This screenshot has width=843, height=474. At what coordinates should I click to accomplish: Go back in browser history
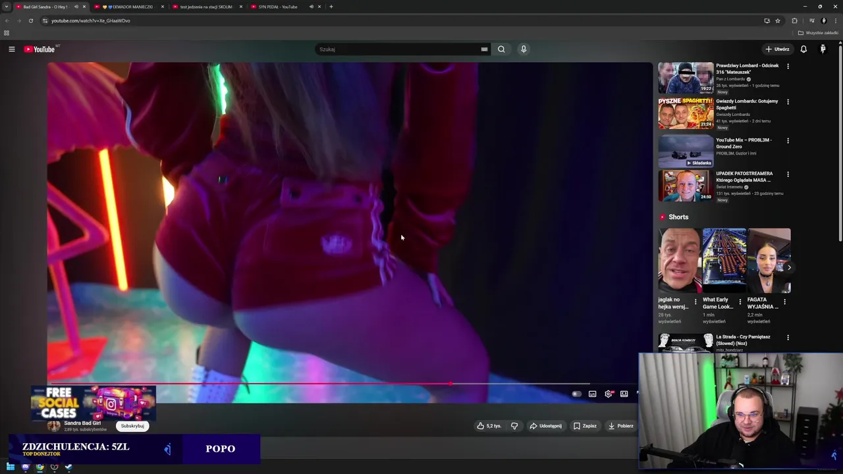7,20
